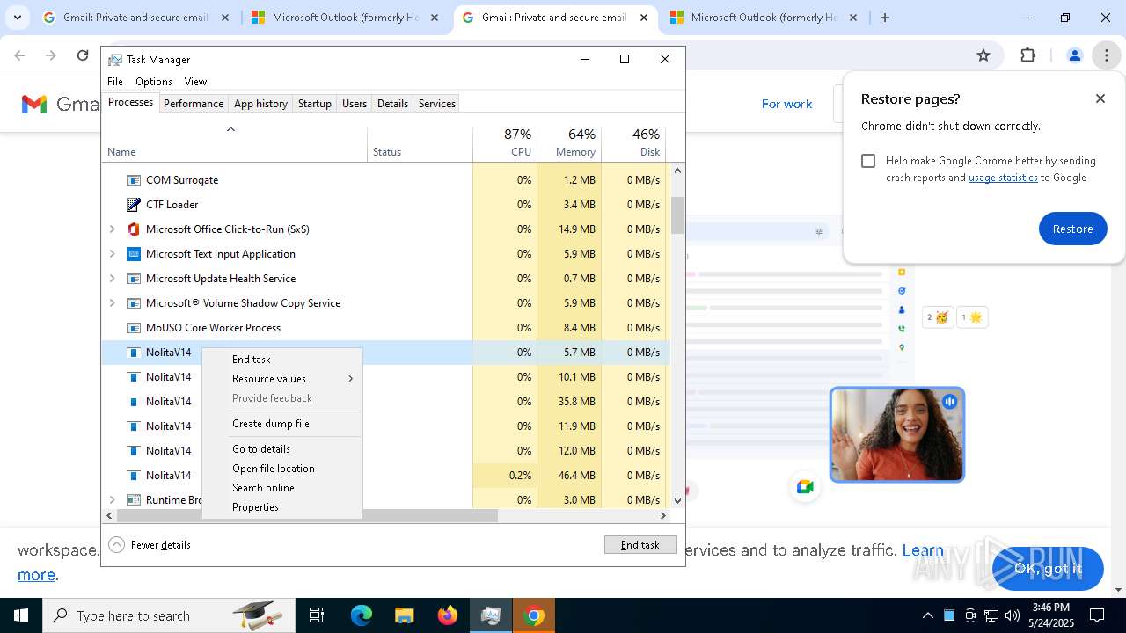Expand the Runtime Broker process group
This screenshot has height=633, width=1126.
pyautogui.click(x=112, y=500)
